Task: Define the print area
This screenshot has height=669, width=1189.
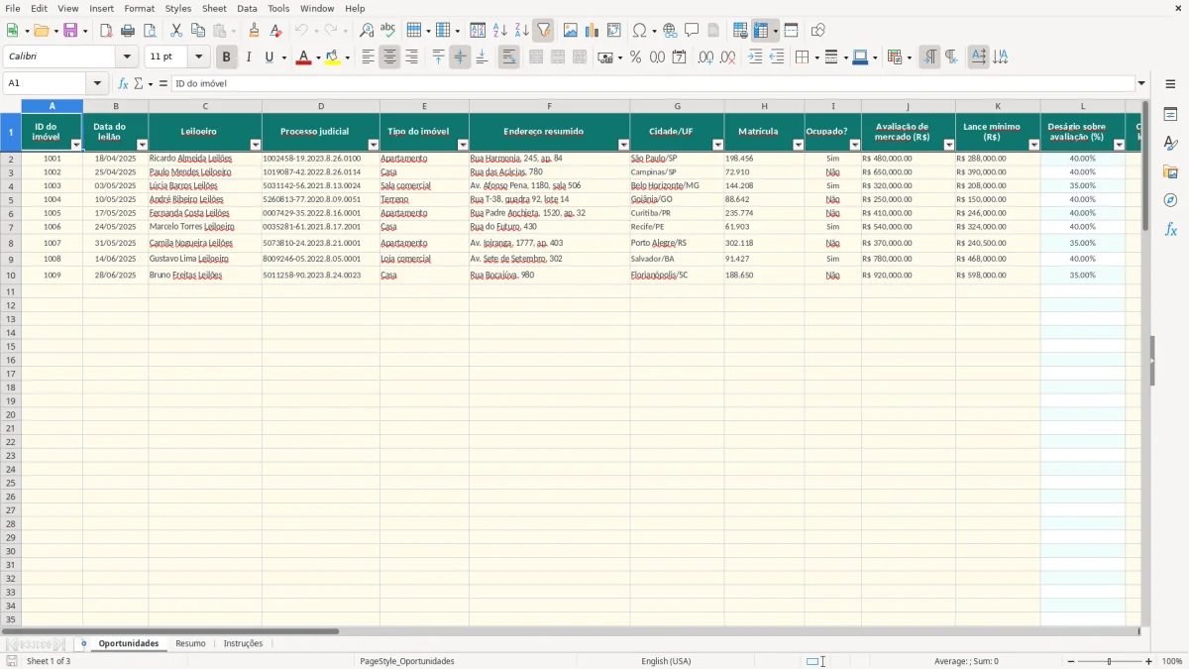Action: 740,31
